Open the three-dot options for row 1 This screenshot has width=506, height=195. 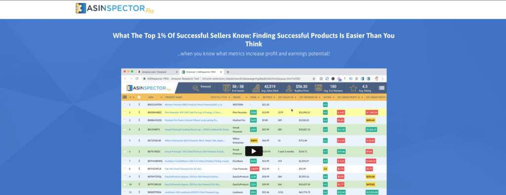[139, 104]
